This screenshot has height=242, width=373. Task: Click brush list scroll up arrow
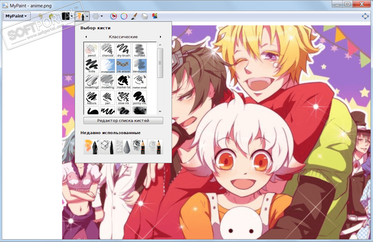click(x=160, y=45)
